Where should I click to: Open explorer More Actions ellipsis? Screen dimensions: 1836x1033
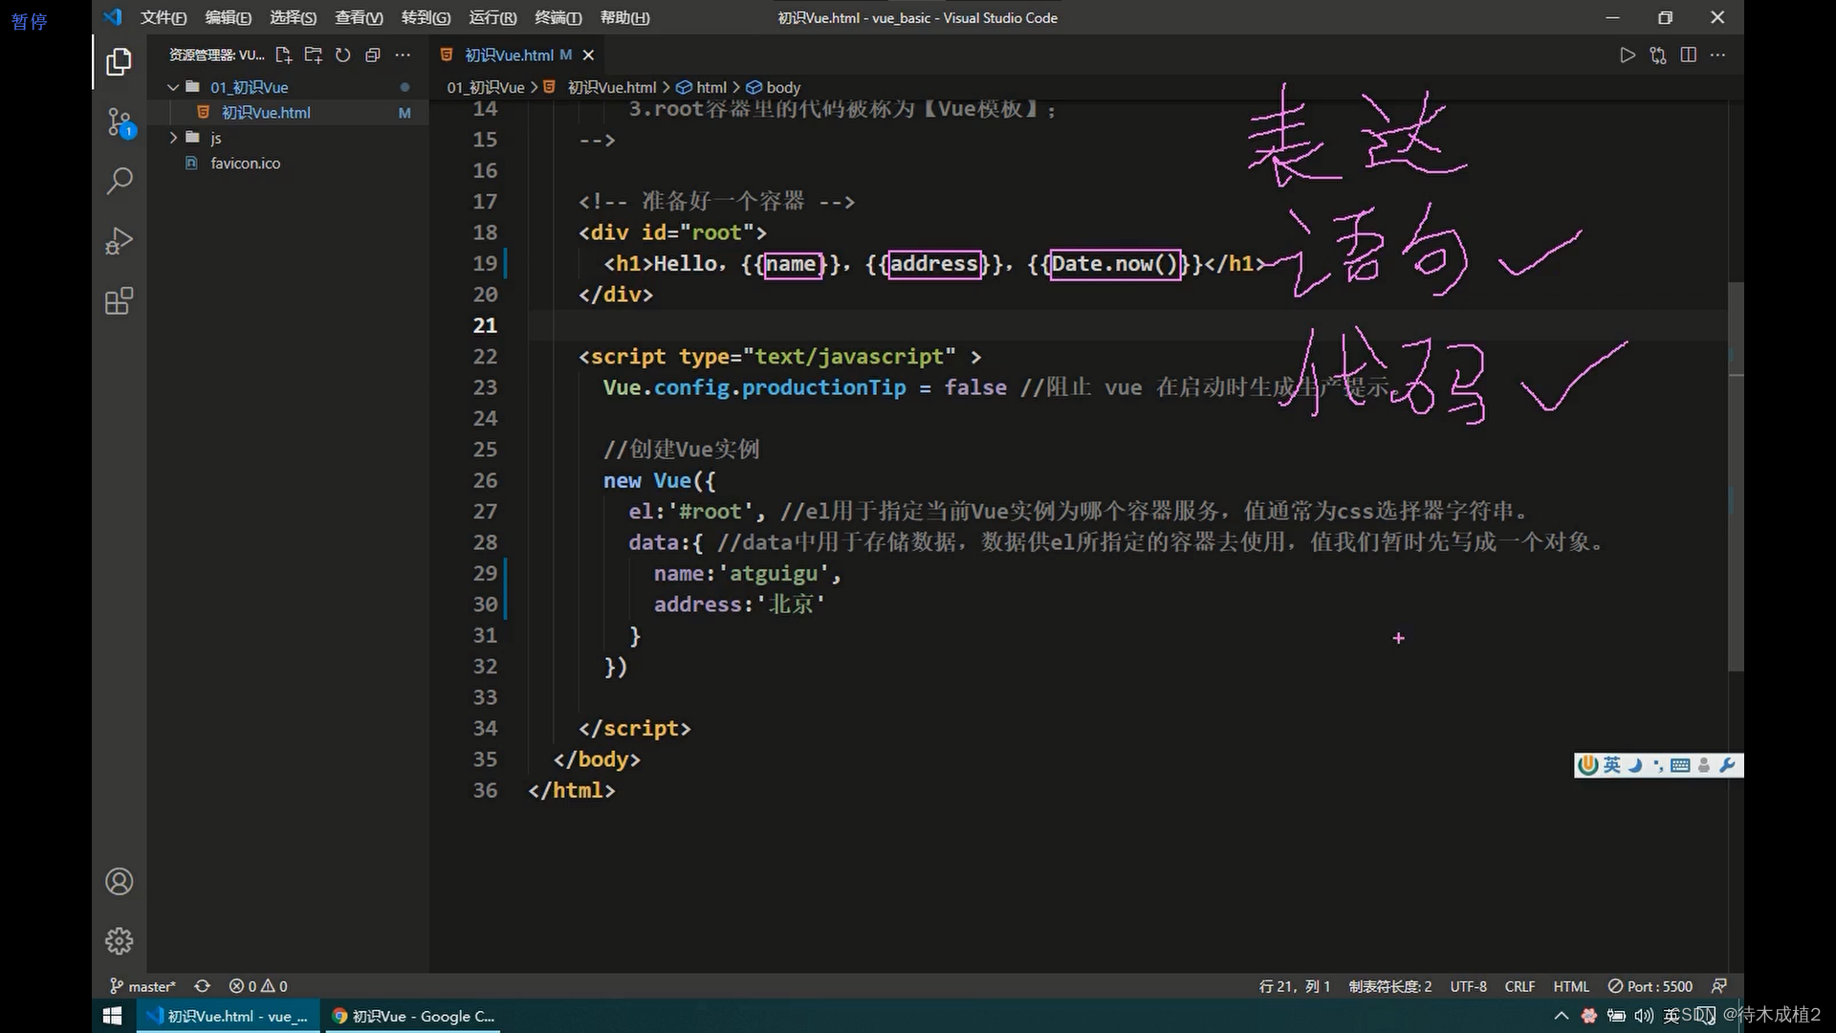(x=403, y=55)
